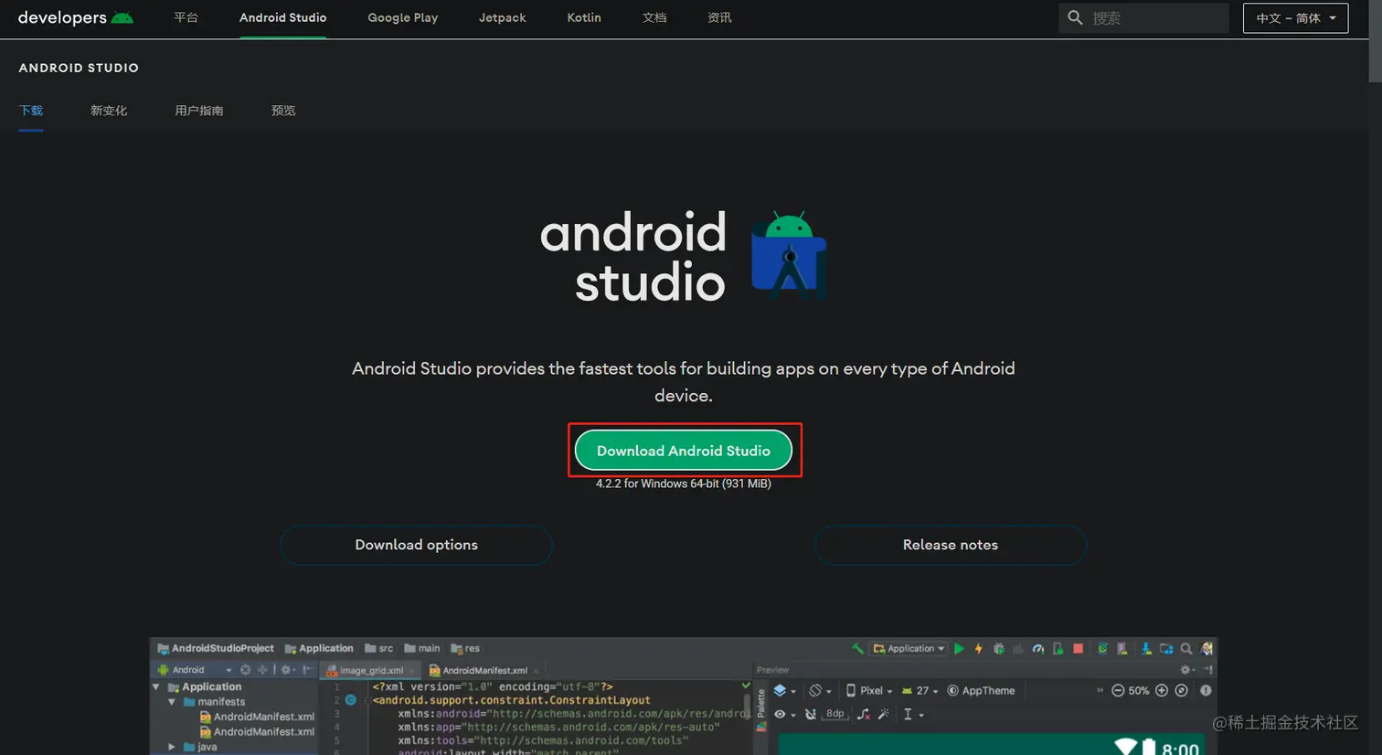Image resolution: width=1382 pixels, height=755 pixels.
Task: Click the zoom out minus icon
Action: pyautogui.click(x=1118, y=690)
